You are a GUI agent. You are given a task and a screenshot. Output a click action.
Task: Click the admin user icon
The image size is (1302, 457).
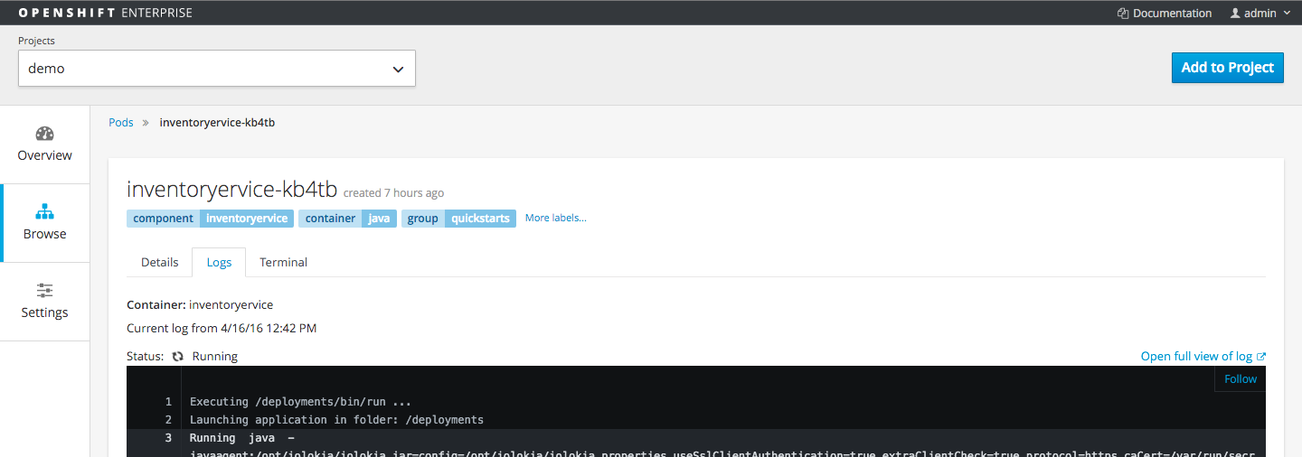pyautogui.click(x=1235, y=14)
